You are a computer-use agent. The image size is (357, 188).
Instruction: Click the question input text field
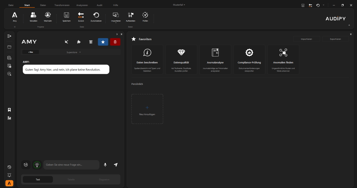tap(71, 165)
